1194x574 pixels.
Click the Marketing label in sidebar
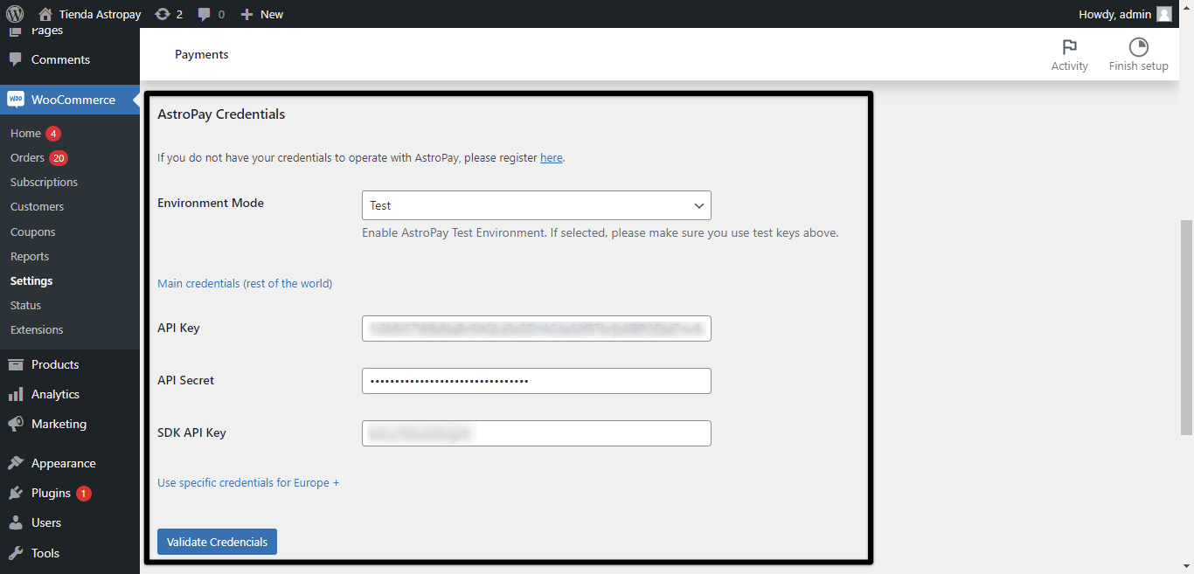click(x=59, y=424)
